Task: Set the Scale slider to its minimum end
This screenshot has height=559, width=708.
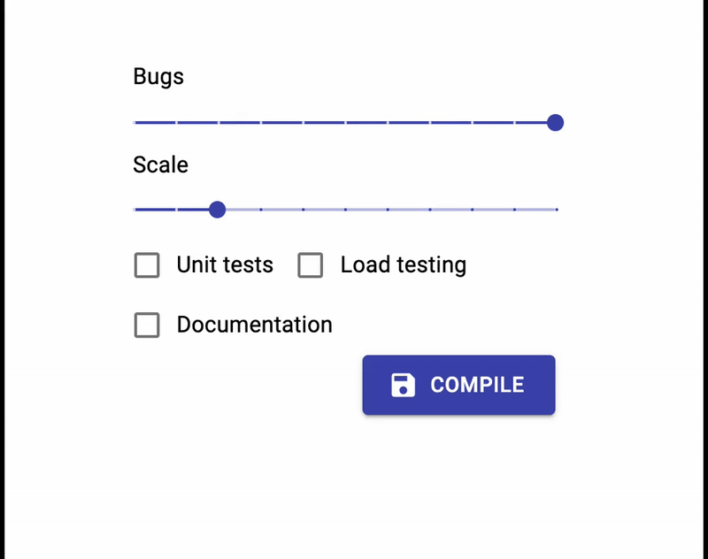Action: click(x=135, y=210)
